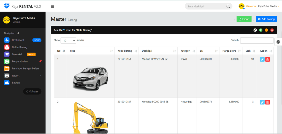Select code 2019010151
Image resolution: width=282 pixels, height=134 pixels.
pyautogui.click(x=124, y=59)
